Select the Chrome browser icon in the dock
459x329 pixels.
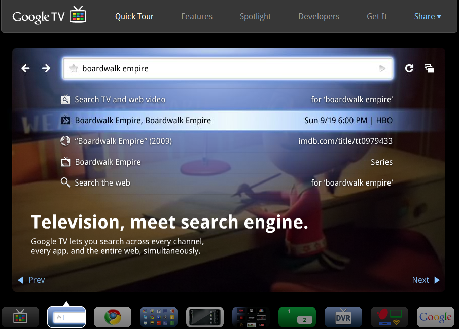[x=112, y=316]
